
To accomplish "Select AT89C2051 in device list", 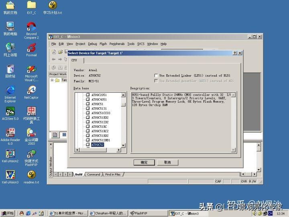I will tap(99, 95).
